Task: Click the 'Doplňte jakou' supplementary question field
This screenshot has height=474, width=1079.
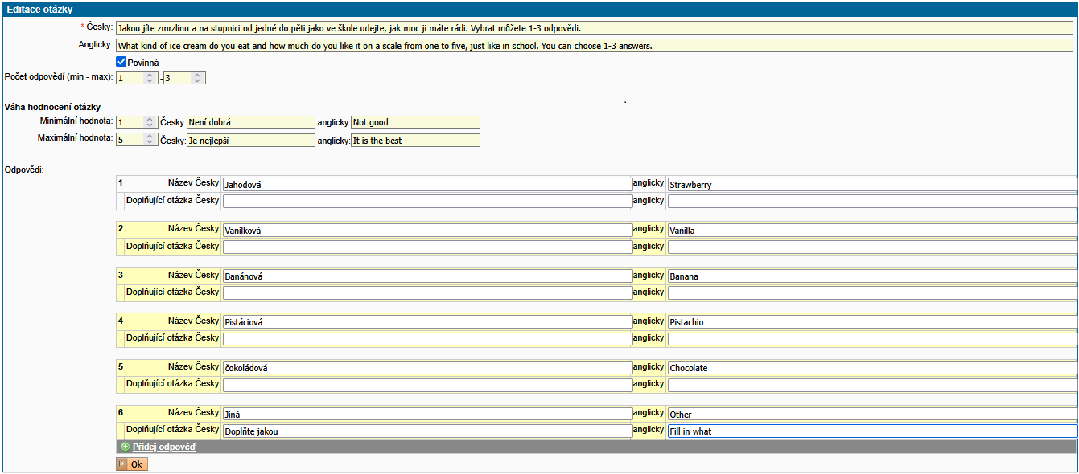Action: point(426,431)
